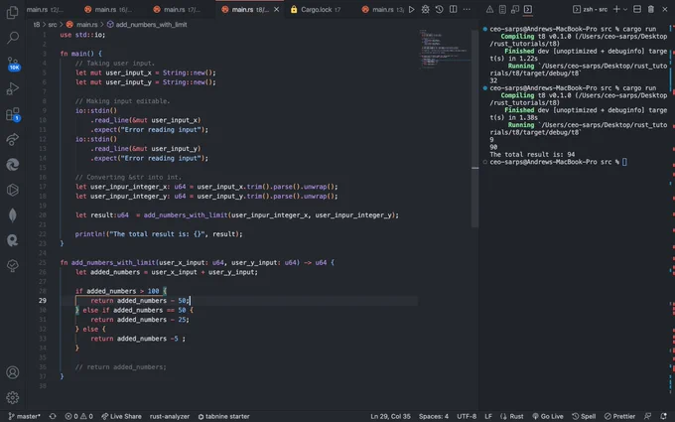Click t8 folder in breadcrumb

pyautogui.click(x=37, y=25)
